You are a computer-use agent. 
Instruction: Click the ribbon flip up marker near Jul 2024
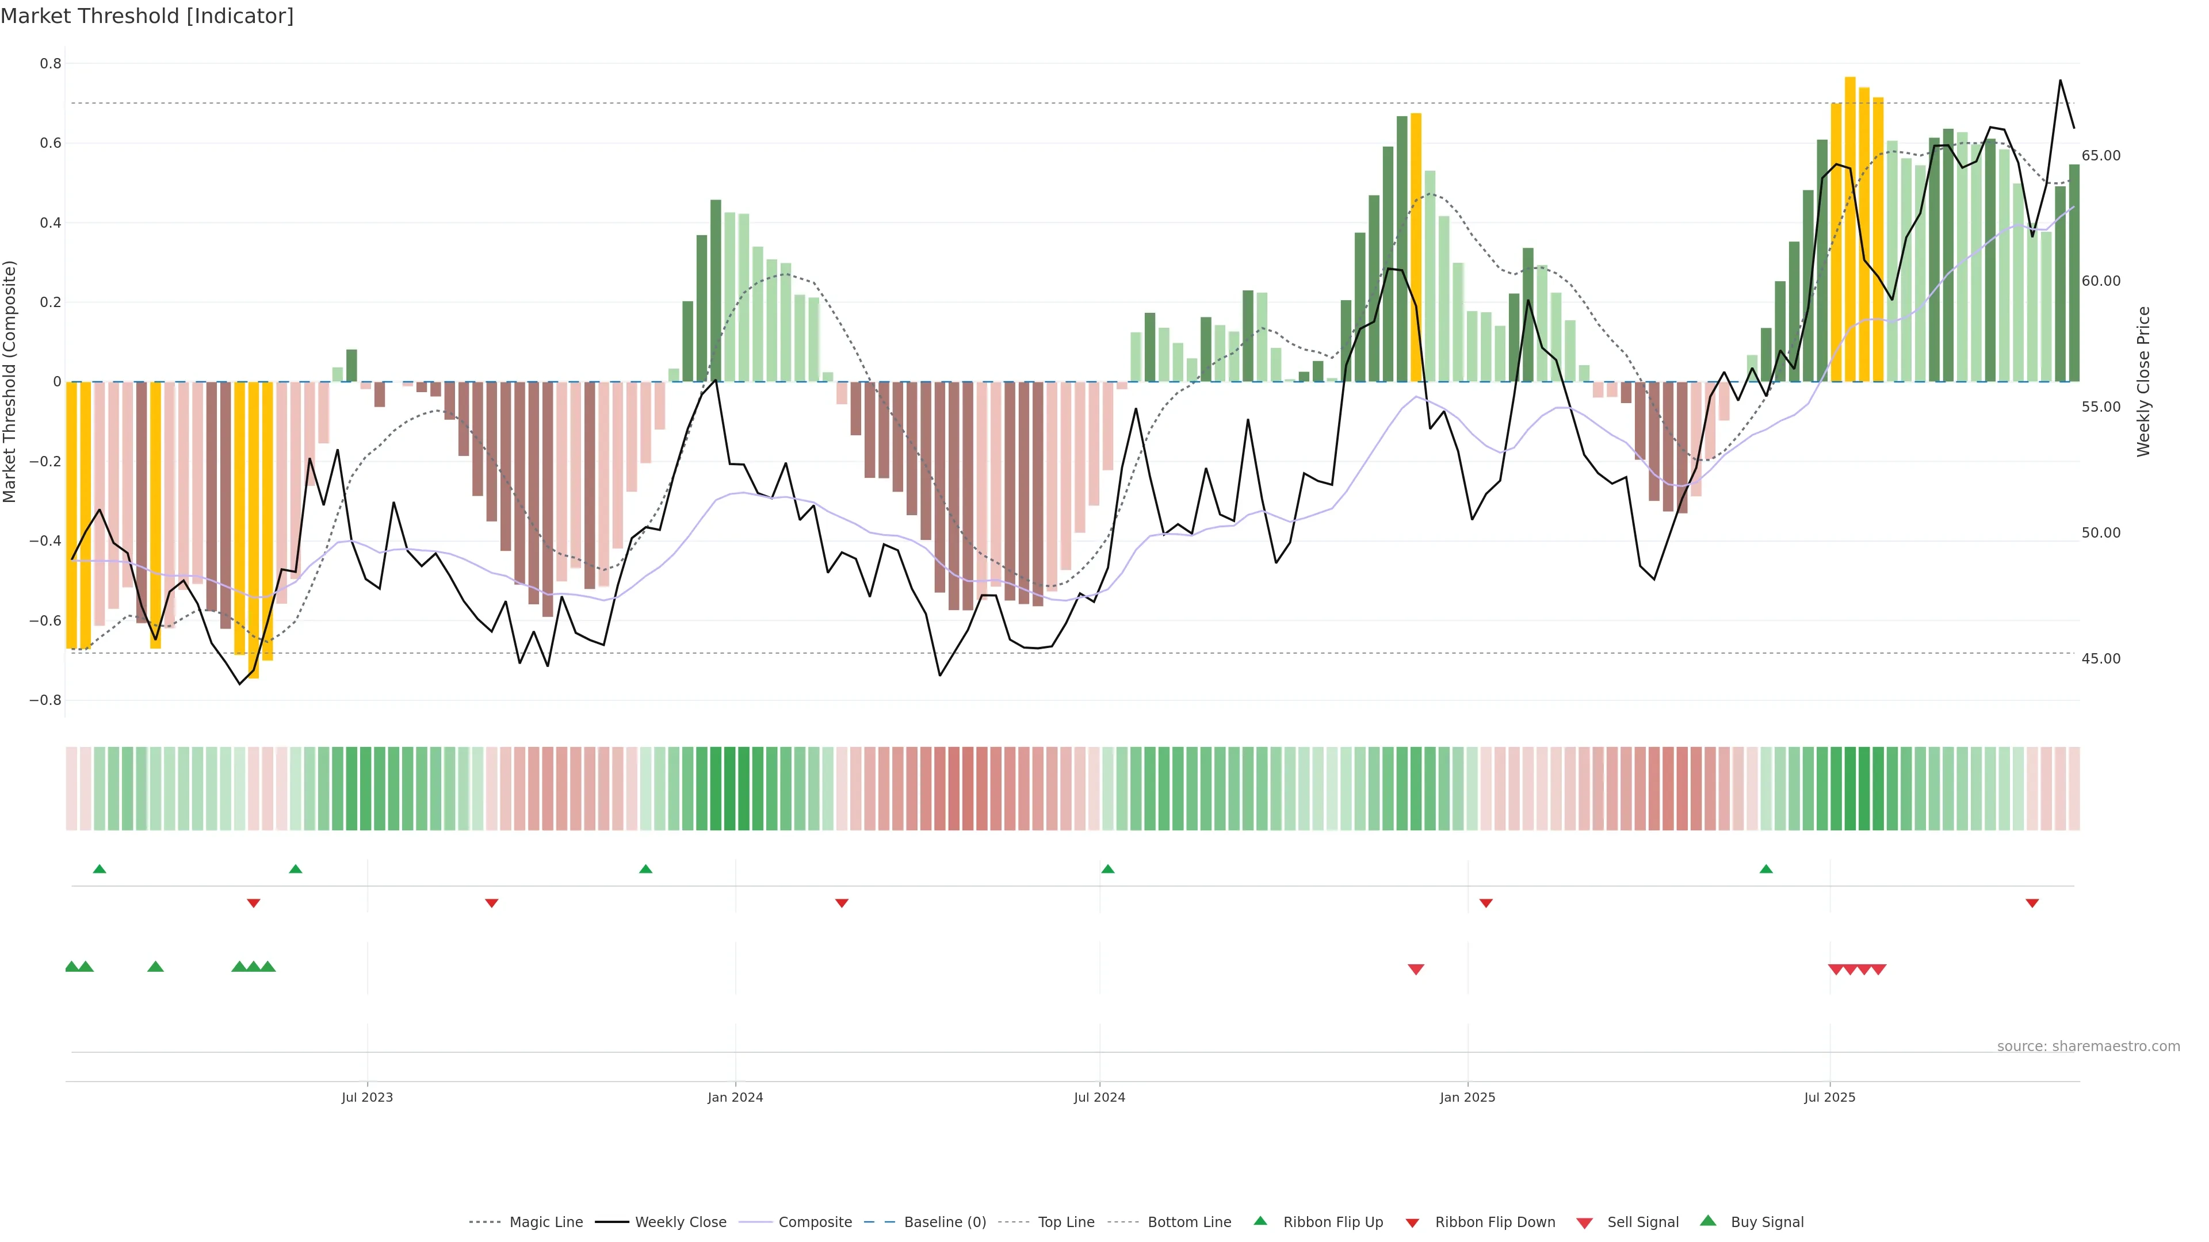pos(1107,869)
